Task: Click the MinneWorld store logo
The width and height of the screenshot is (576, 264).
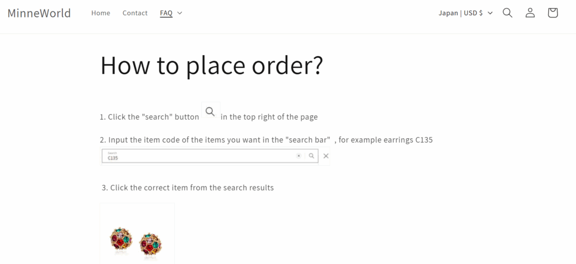Action: [39, 13]
